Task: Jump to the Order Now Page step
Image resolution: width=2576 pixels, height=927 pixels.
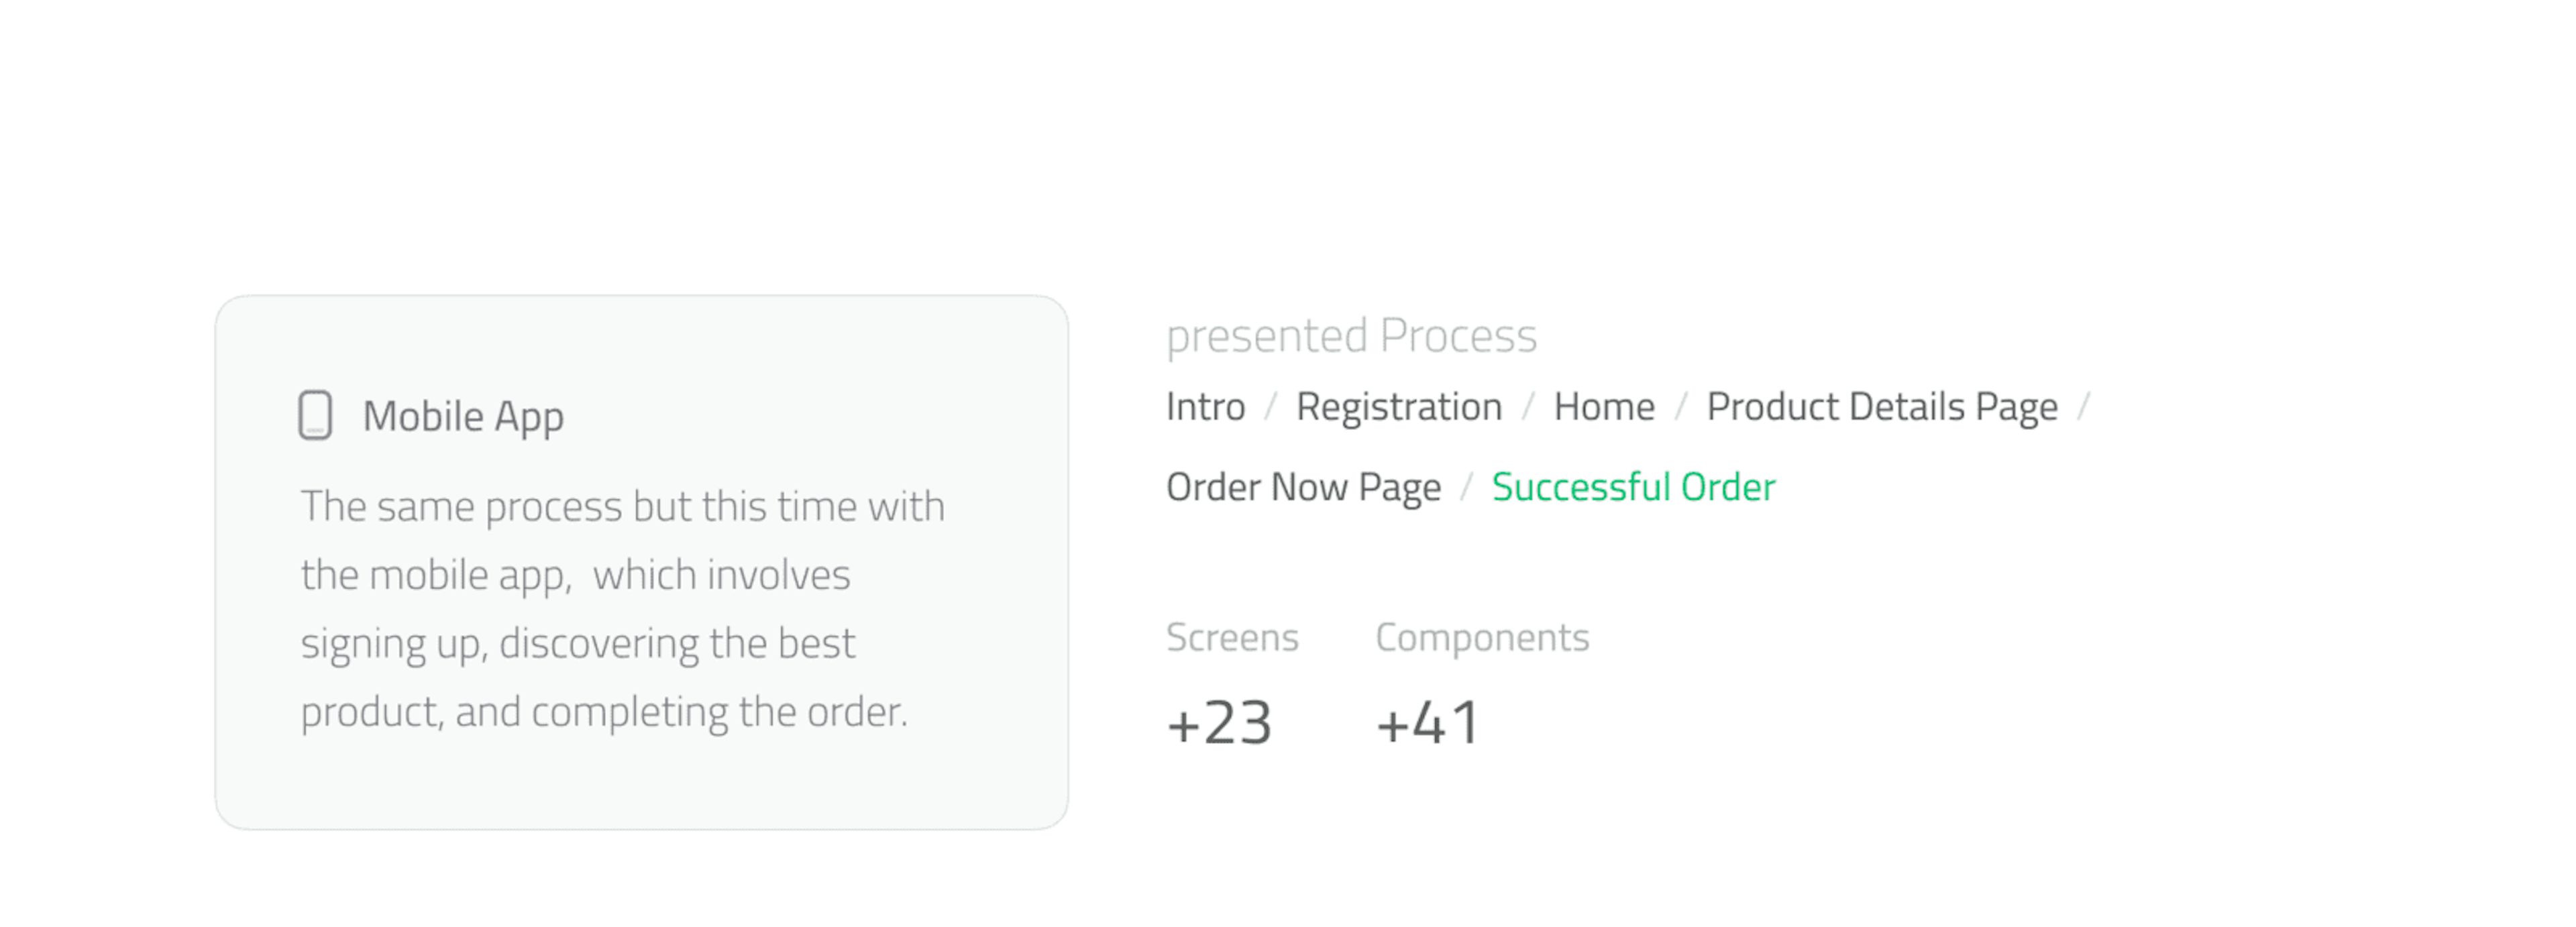Action: point(1303,487)
